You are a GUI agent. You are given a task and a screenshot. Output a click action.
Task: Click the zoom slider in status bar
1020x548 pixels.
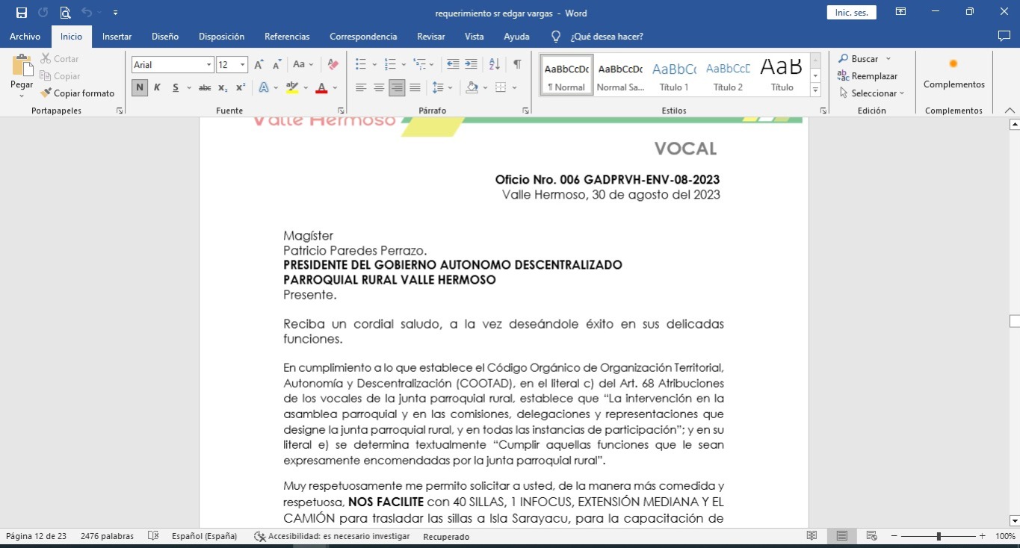click(939, 536)
